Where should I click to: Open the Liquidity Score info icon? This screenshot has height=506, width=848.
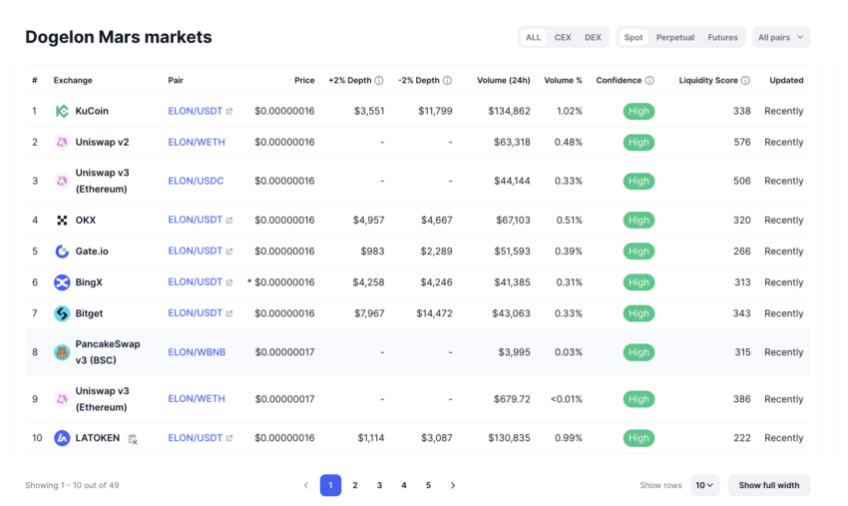745,80
